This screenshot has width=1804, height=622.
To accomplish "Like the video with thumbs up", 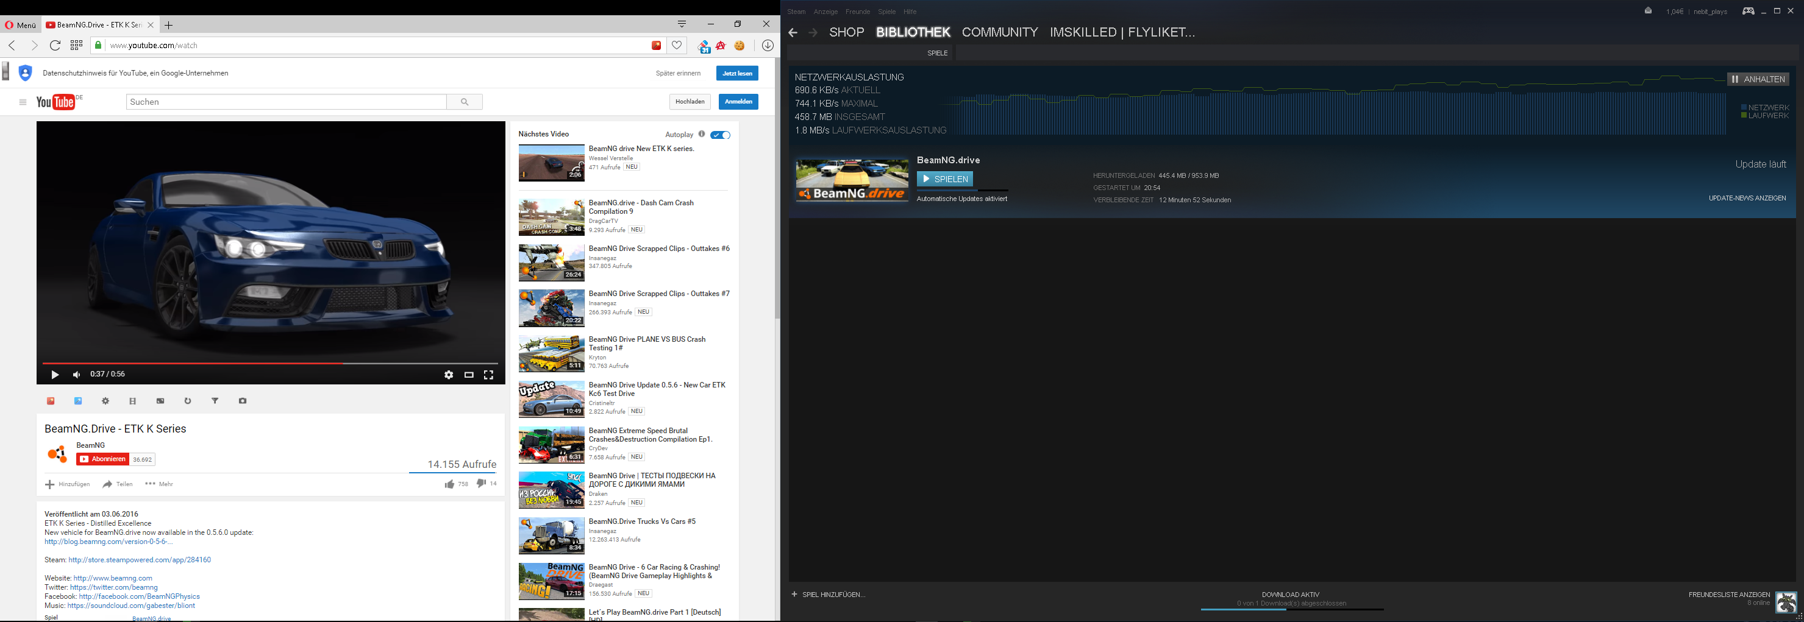I will coord(449,484).
